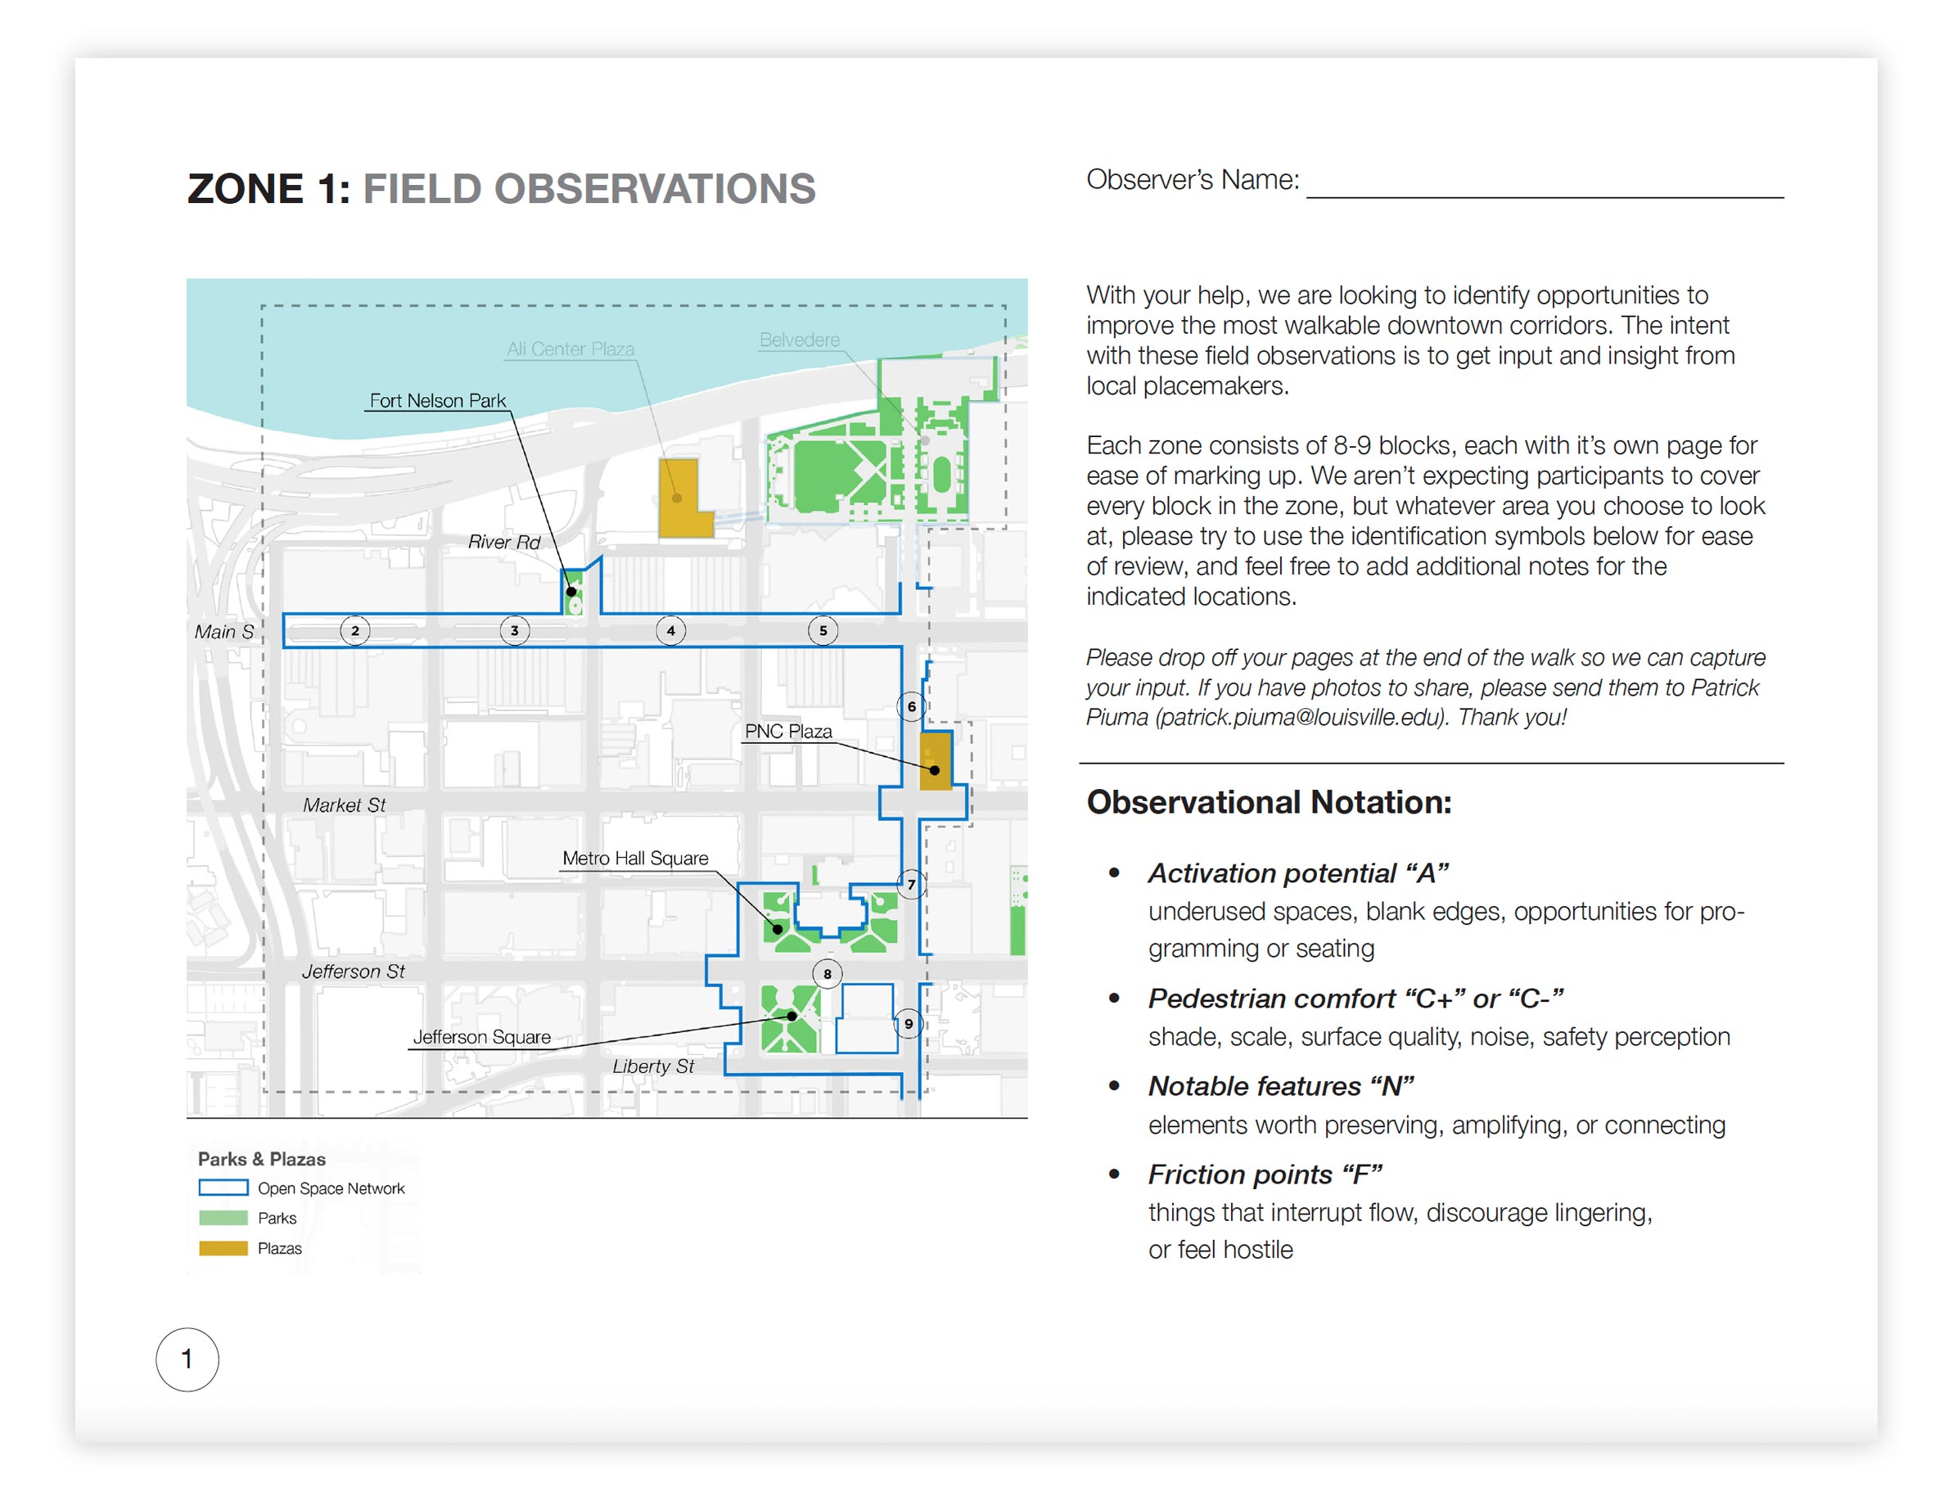Click map block marker number 3

(515, 631)
